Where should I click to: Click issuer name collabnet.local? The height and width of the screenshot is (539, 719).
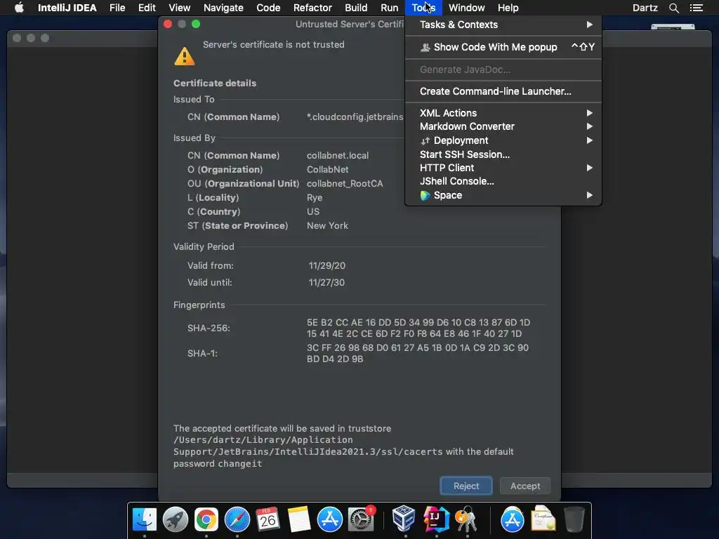[x=338, y=156]
